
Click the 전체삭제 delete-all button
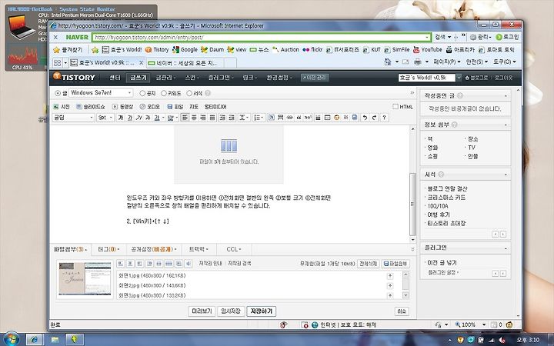coord(368,264)
